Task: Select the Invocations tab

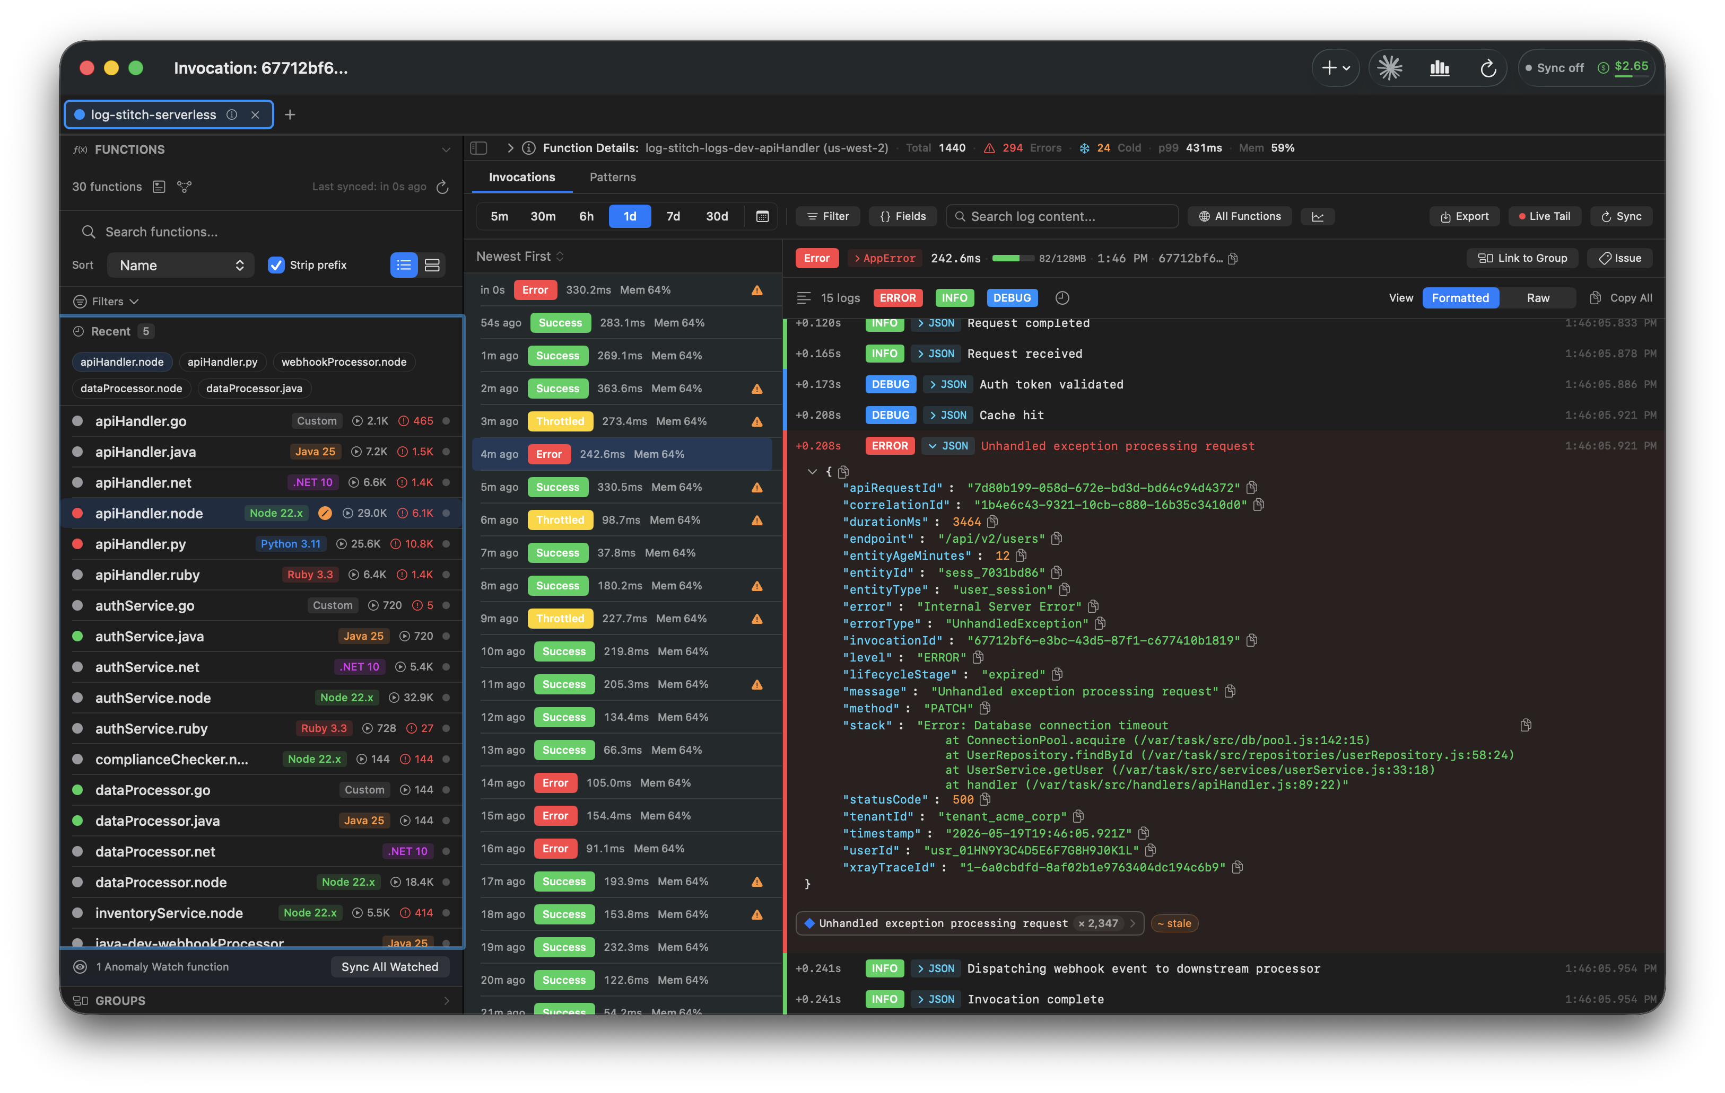Action: (521, 177)
